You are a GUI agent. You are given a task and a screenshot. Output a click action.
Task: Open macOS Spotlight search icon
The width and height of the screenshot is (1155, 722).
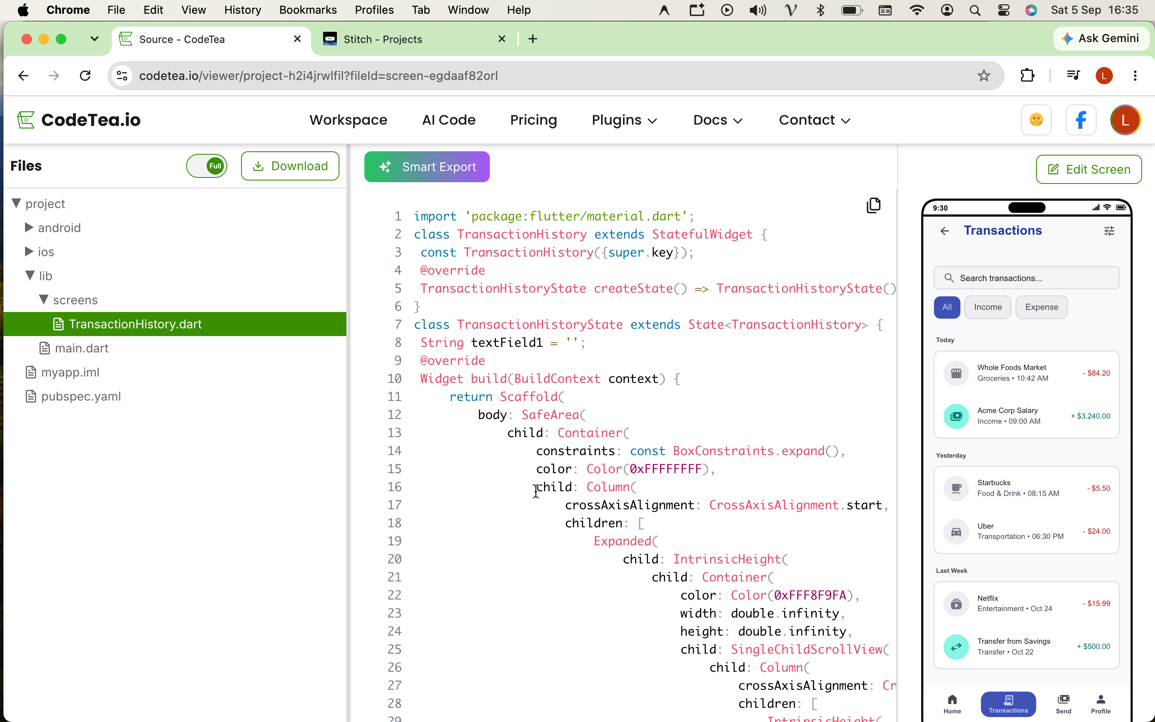point(975,10)
